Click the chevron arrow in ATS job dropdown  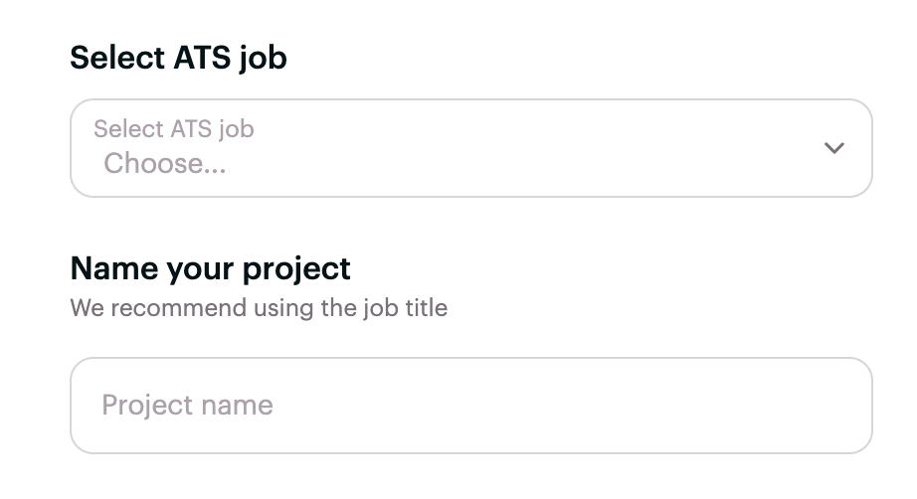tap(833, 148)
